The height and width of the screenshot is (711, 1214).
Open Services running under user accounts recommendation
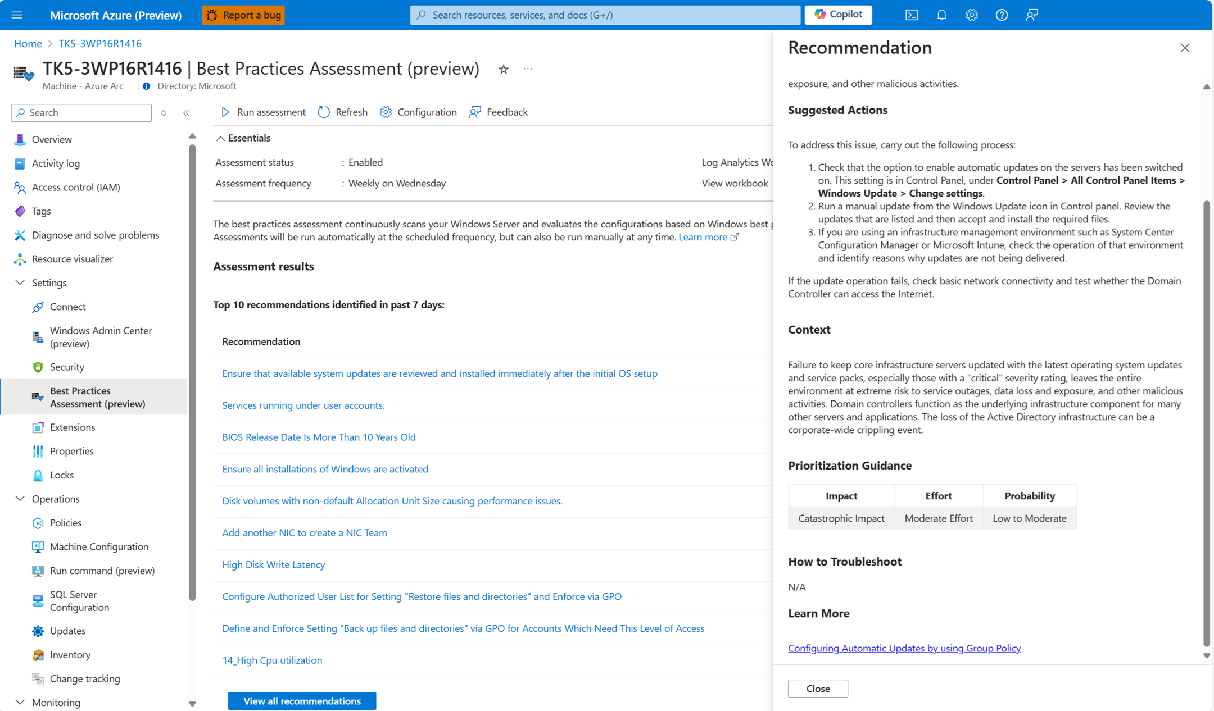303,405
